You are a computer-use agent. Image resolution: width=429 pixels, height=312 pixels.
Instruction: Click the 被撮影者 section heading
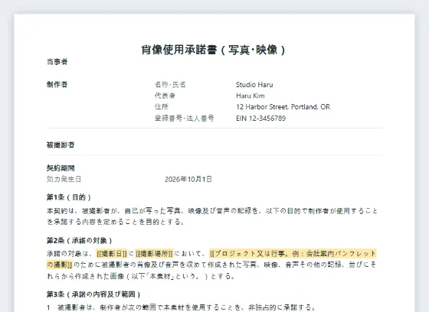[x=61, y=145]
